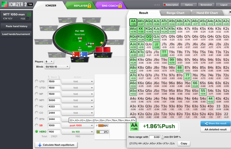
Task: Select the MP radio button
Action: [37, 94]
